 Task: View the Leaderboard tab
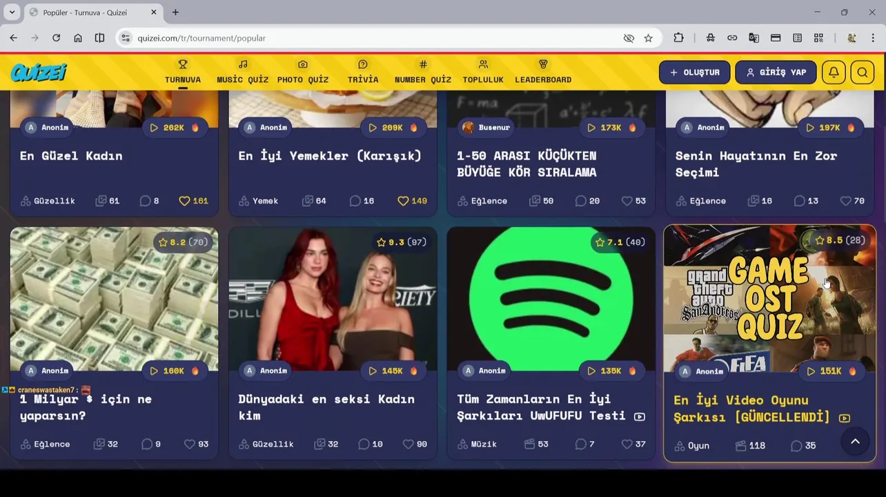[543, 72]
